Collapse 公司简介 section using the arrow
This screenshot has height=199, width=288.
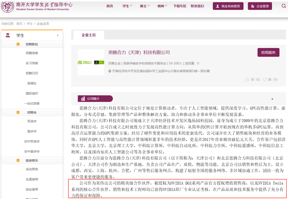click(x=272, y=99)
